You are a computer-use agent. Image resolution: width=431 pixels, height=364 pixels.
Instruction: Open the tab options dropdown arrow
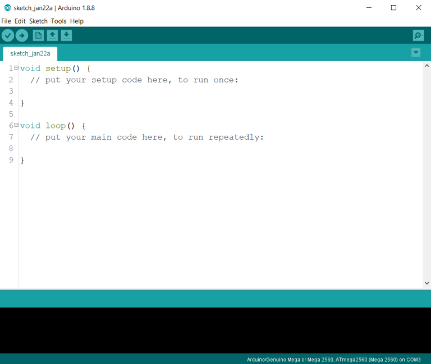416,52
